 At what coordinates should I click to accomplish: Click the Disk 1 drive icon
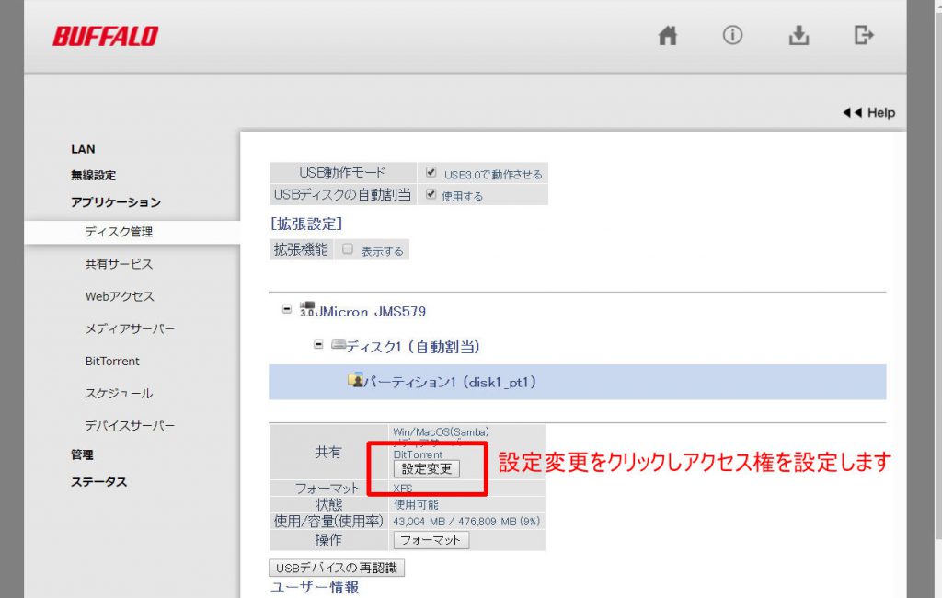coord(338,345)
